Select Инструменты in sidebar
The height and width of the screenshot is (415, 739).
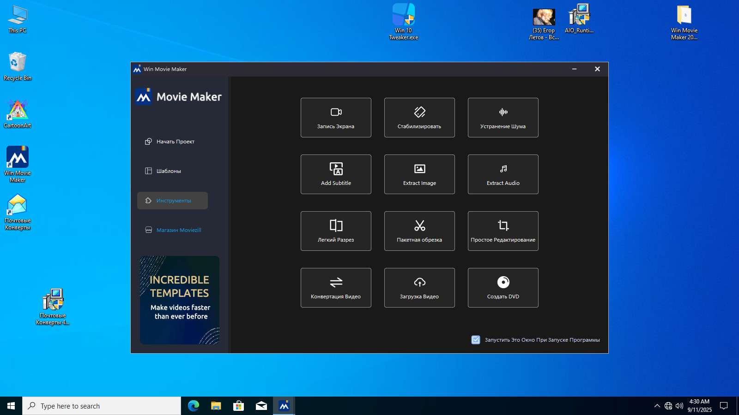point(172,201)
